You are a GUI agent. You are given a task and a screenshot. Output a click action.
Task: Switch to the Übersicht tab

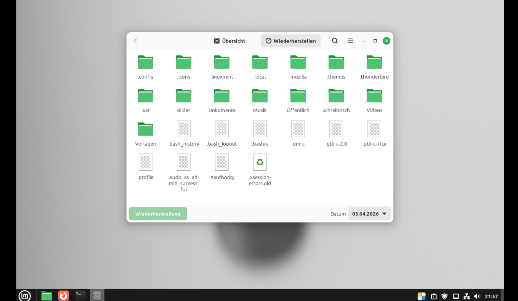[230, 41]
